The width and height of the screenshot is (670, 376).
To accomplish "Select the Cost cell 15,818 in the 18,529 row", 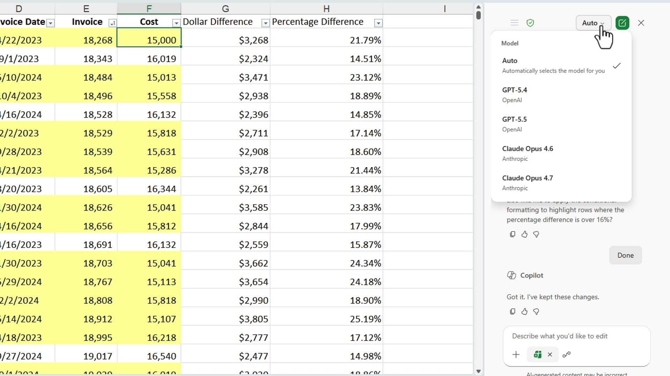I will pos(149,130).
